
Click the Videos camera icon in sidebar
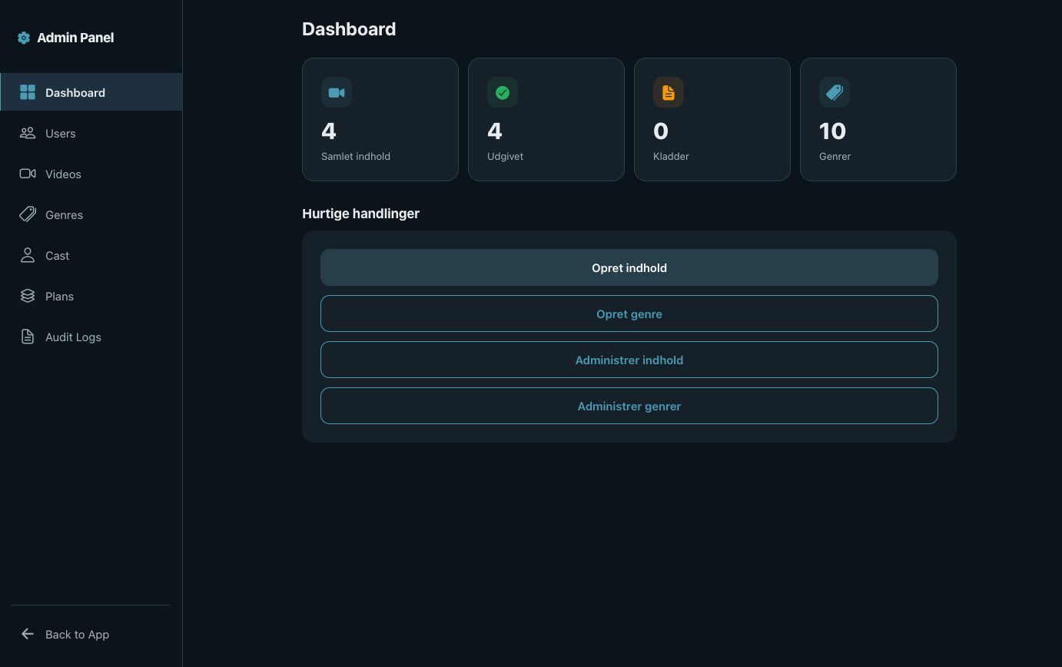point(28,174)
